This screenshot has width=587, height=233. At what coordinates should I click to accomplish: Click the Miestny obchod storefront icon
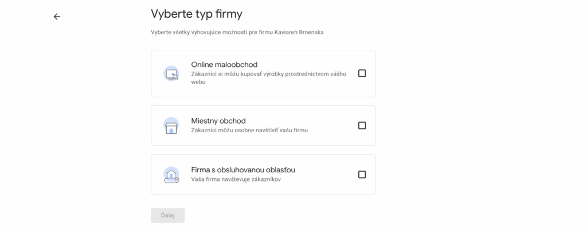pos(171,126)
